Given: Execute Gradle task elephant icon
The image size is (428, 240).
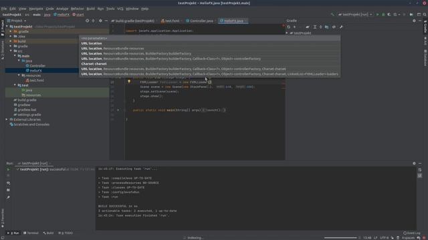Looking at the screenshot, I should (308, 27).
